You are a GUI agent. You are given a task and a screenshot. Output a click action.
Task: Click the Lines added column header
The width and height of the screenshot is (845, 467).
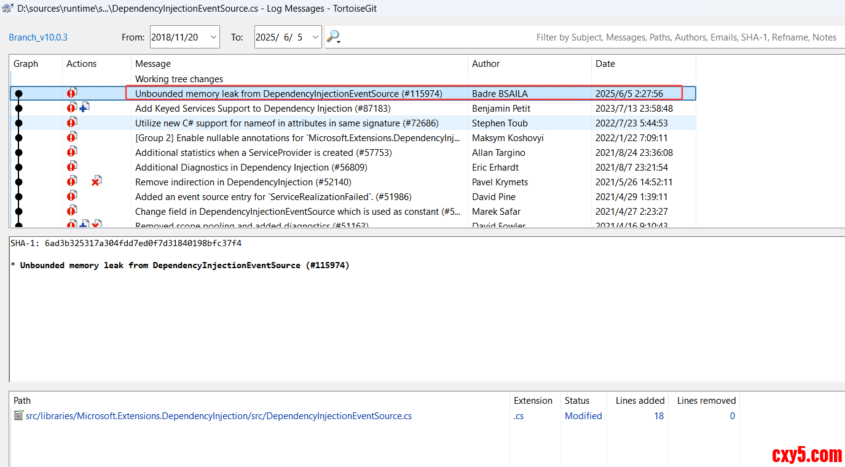(x=640, y=401)
